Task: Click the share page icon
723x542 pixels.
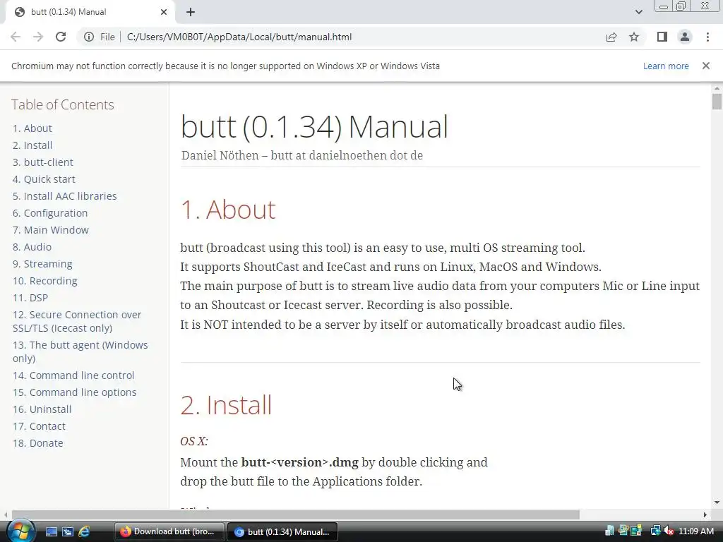Action: click(x=611, y=37)
